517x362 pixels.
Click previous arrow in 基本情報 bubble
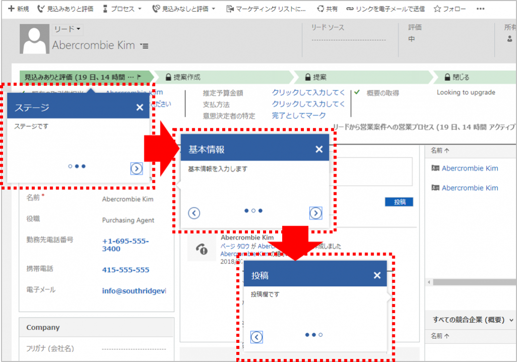(x=194, y=213)
